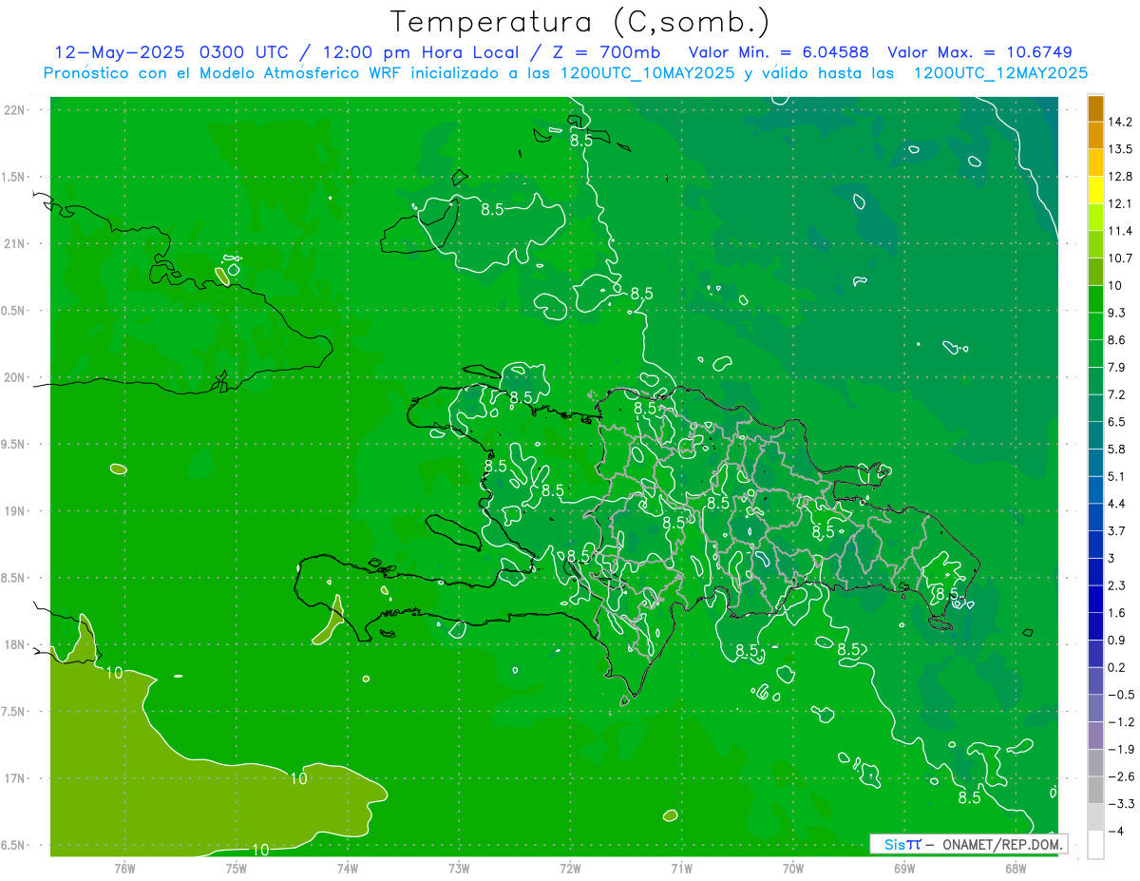Click the '12.8' color bar value
The width and height of the screenshot is (1140, 881).
click(x=1119, y=177)
